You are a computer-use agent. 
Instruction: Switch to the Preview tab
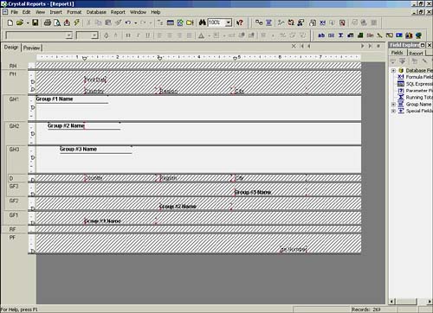31,48
